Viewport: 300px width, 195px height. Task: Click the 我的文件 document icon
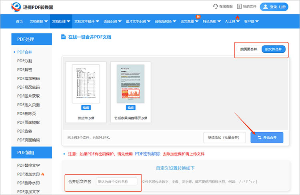tap(239, 6)
